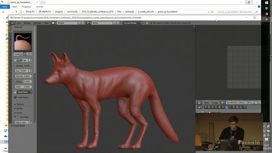The height and width of the screenshot is (153, 272).
Task: Click the detail size eyedropper icon
Action: [31, 122]
